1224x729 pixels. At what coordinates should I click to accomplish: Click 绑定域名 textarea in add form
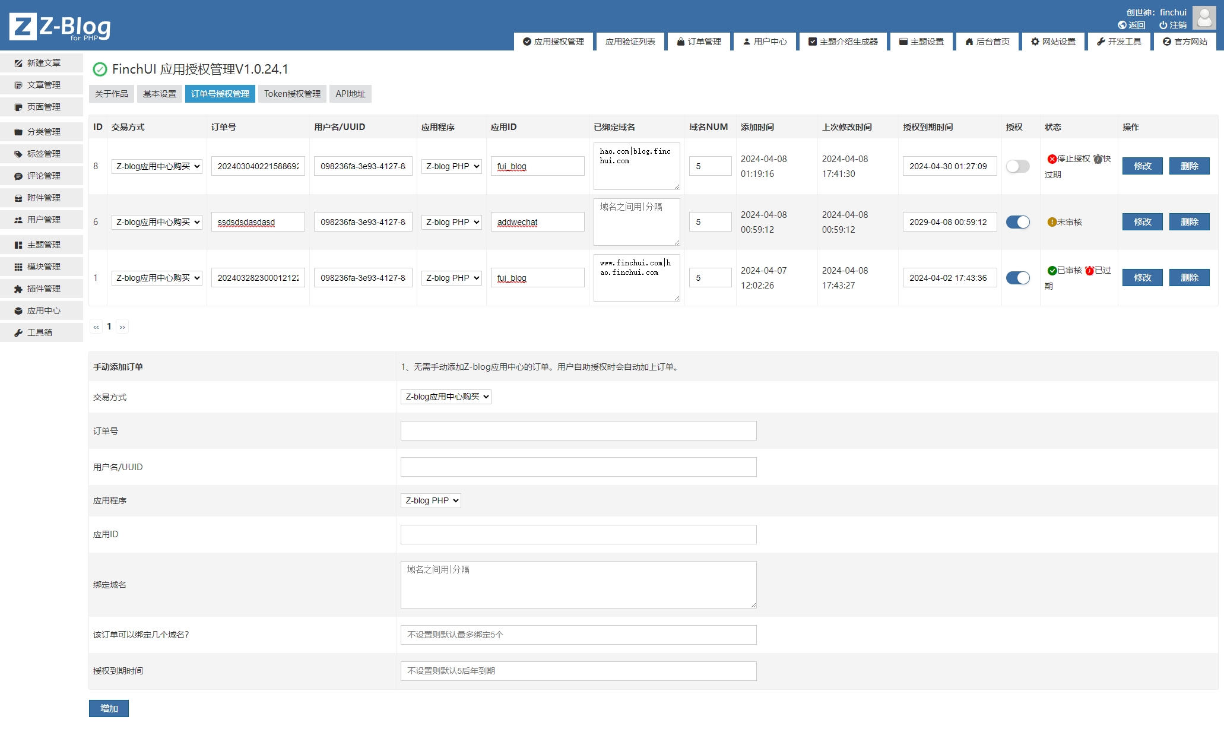[578, 584]
